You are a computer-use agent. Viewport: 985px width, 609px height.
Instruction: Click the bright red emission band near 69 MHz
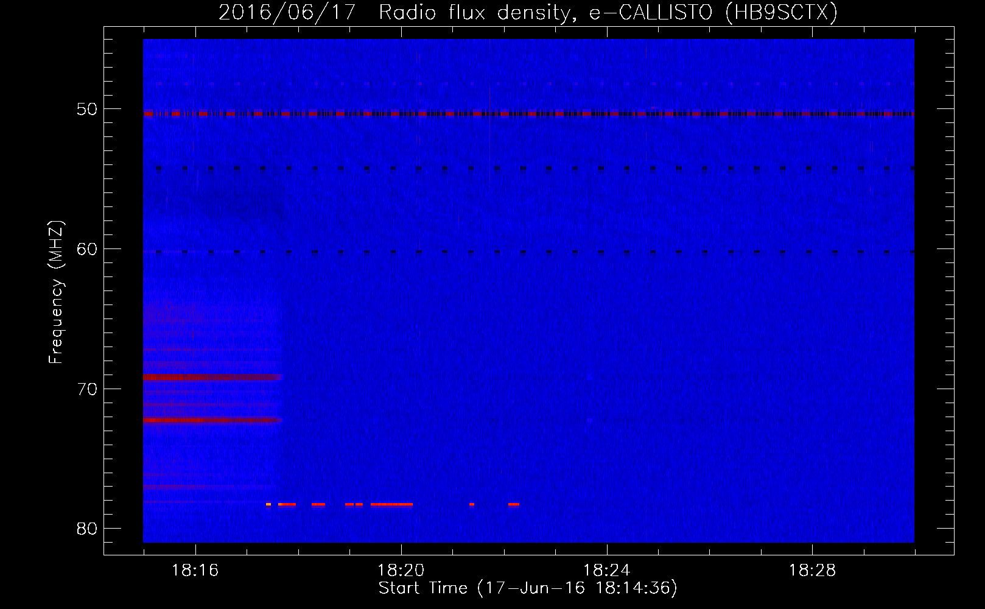pos(212,377)
